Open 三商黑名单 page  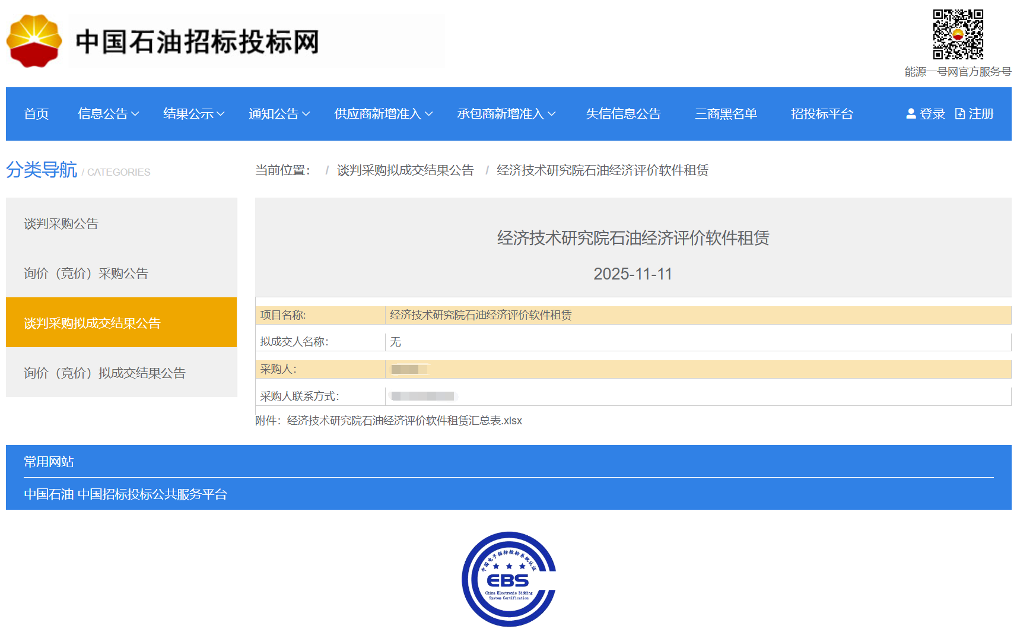coord(726,114)
